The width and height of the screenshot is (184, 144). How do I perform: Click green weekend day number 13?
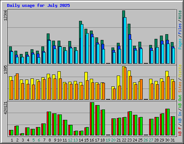[75, 140]
